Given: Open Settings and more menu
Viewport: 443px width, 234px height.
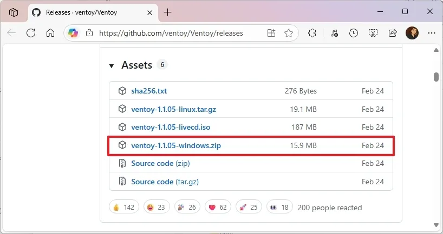Looking at the screenshot, I should [x=432, y=33].
